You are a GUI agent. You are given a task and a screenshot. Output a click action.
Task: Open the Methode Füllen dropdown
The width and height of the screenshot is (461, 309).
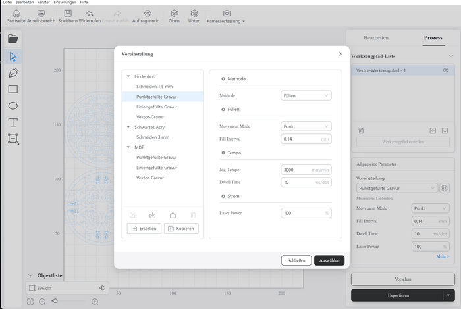tap(306, 96)
